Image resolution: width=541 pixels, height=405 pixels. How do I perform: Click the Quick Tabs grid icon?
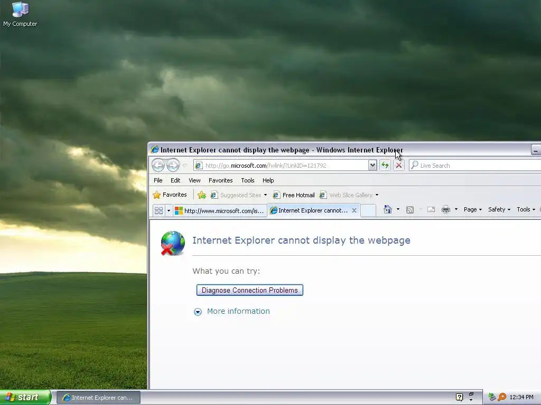coord(158,210)
